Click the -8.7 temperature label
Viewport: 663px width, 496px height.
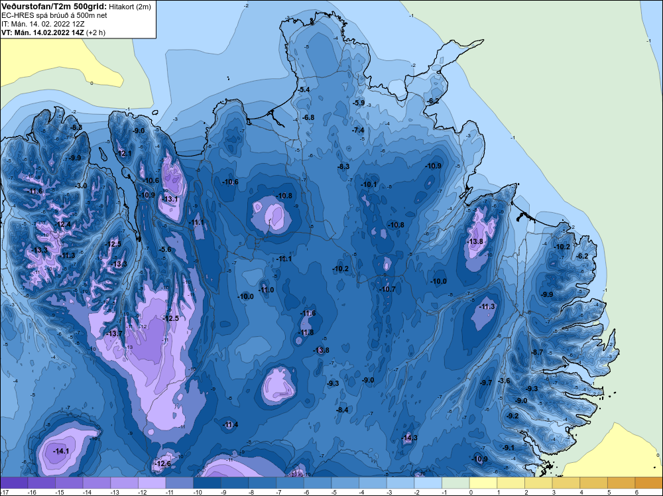(537, 352)
